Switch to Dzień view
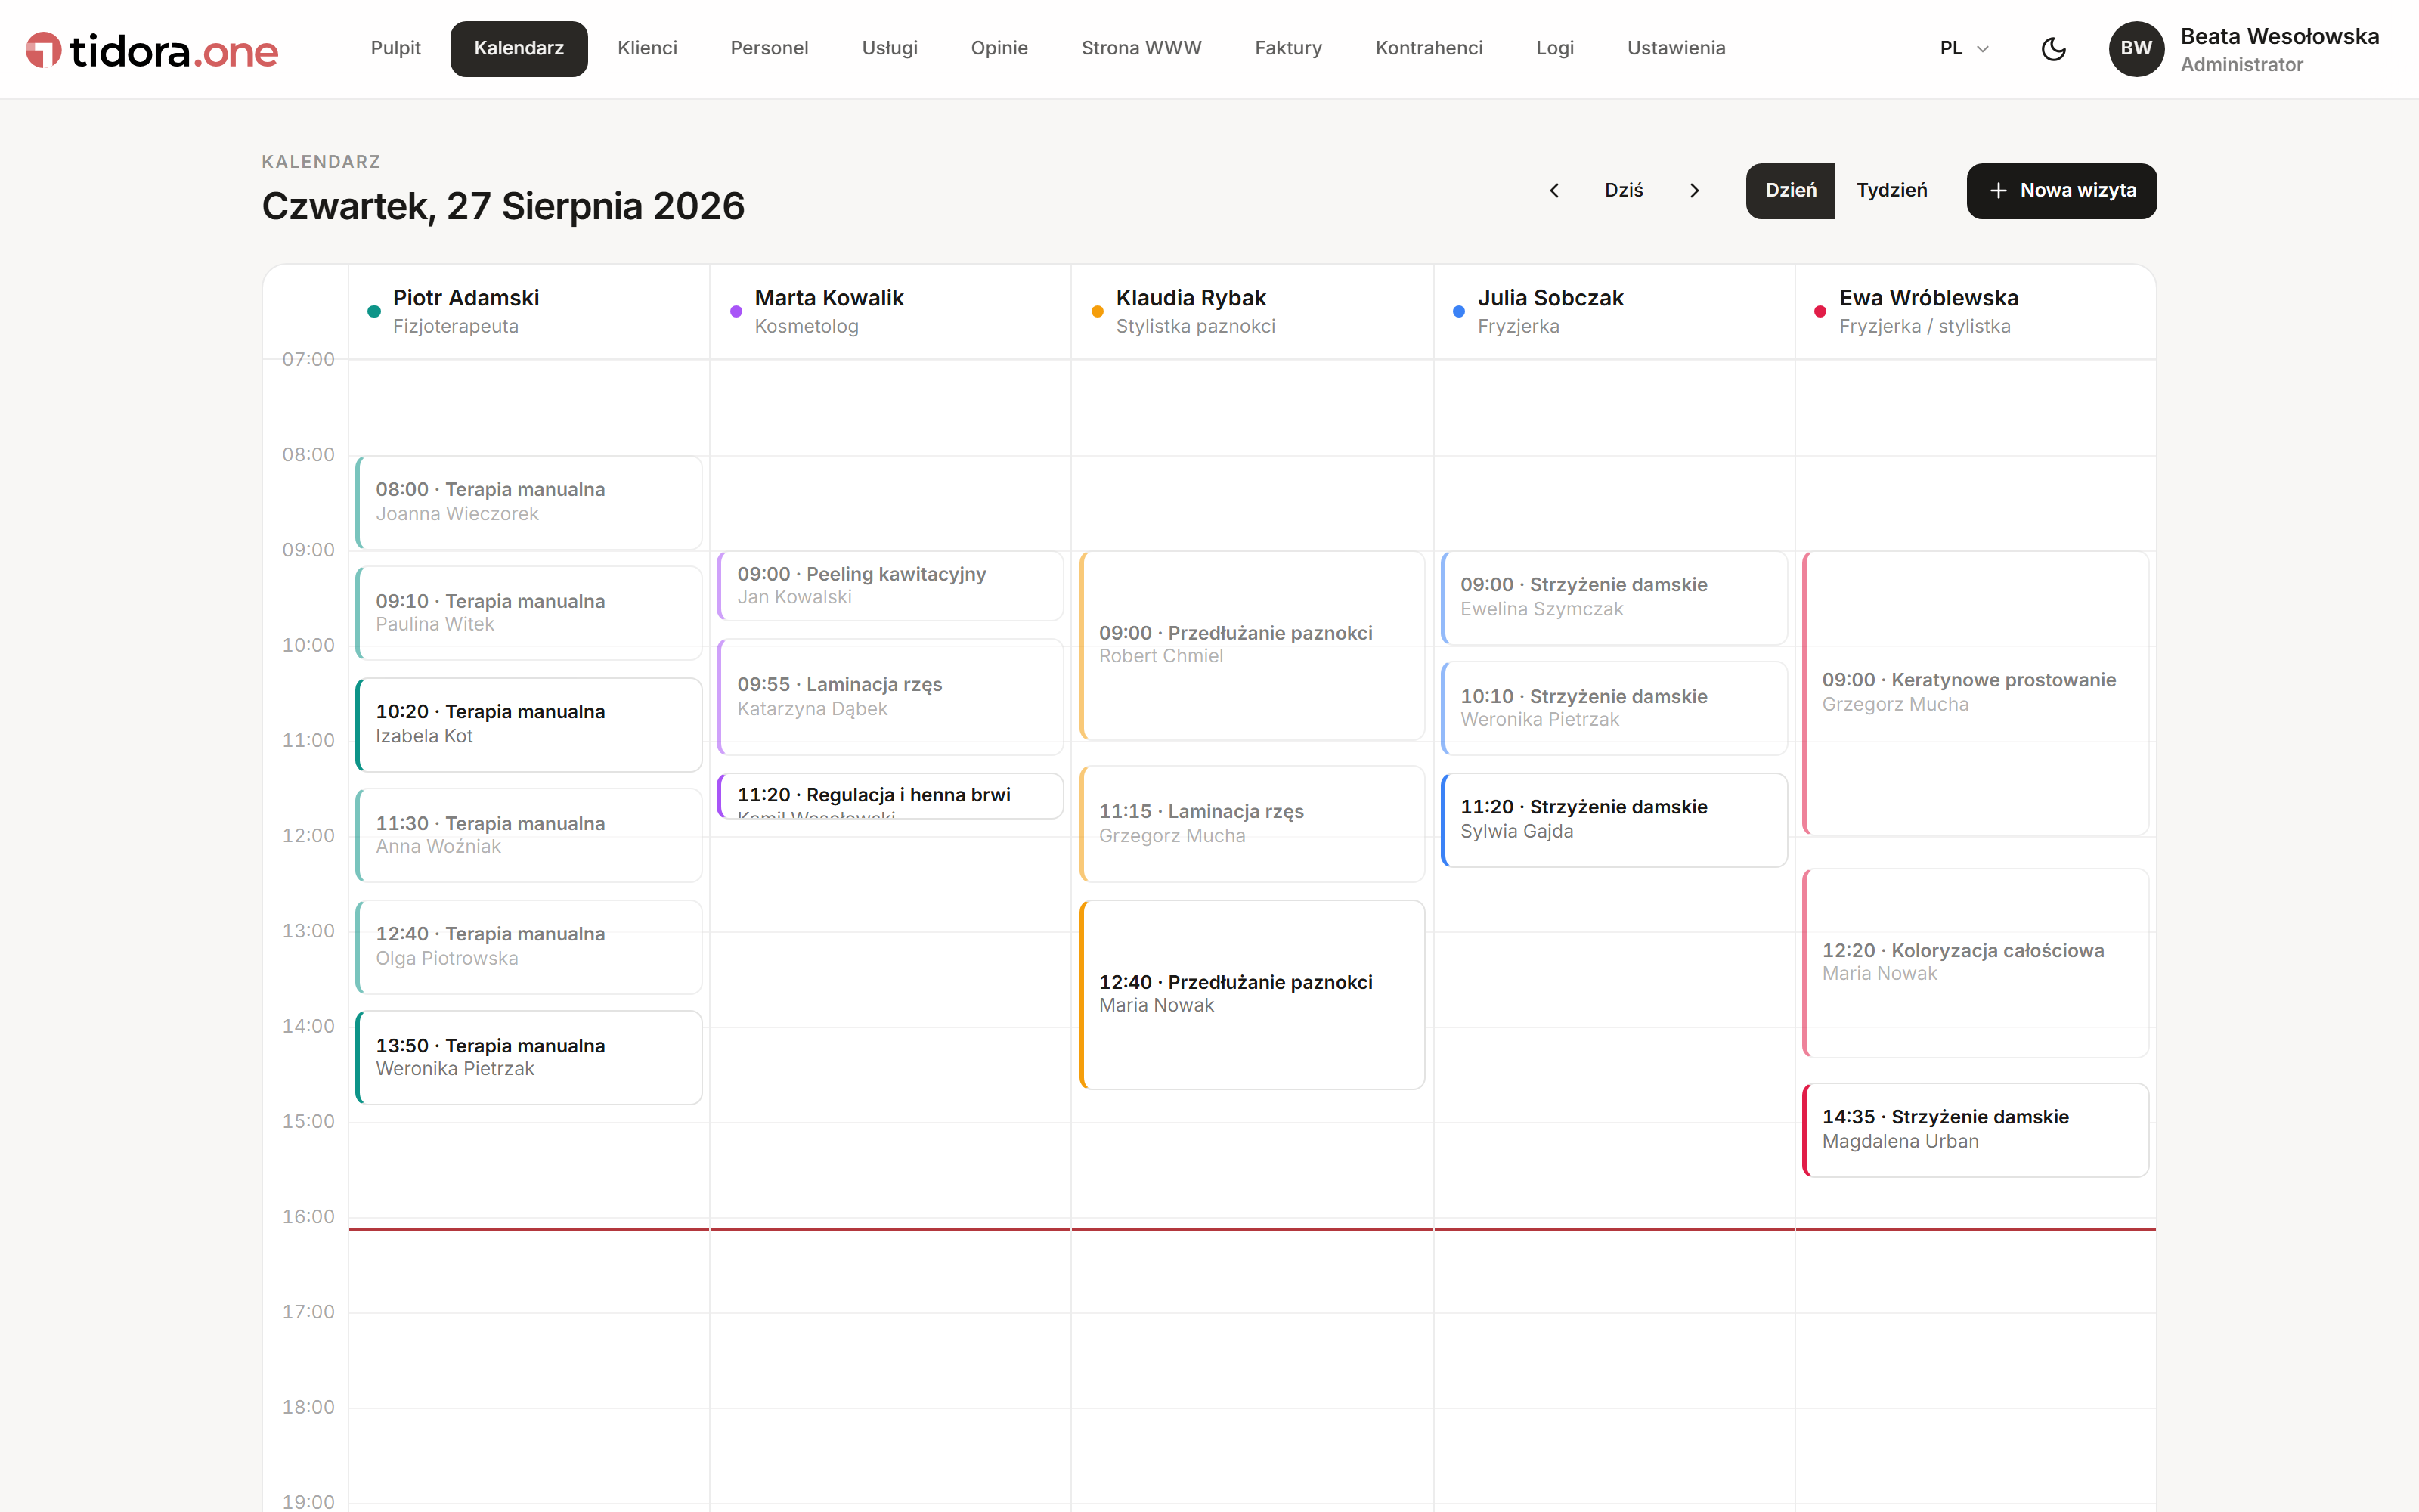The height and width of the screenshot is (1512, 2419). [1790, 190]
